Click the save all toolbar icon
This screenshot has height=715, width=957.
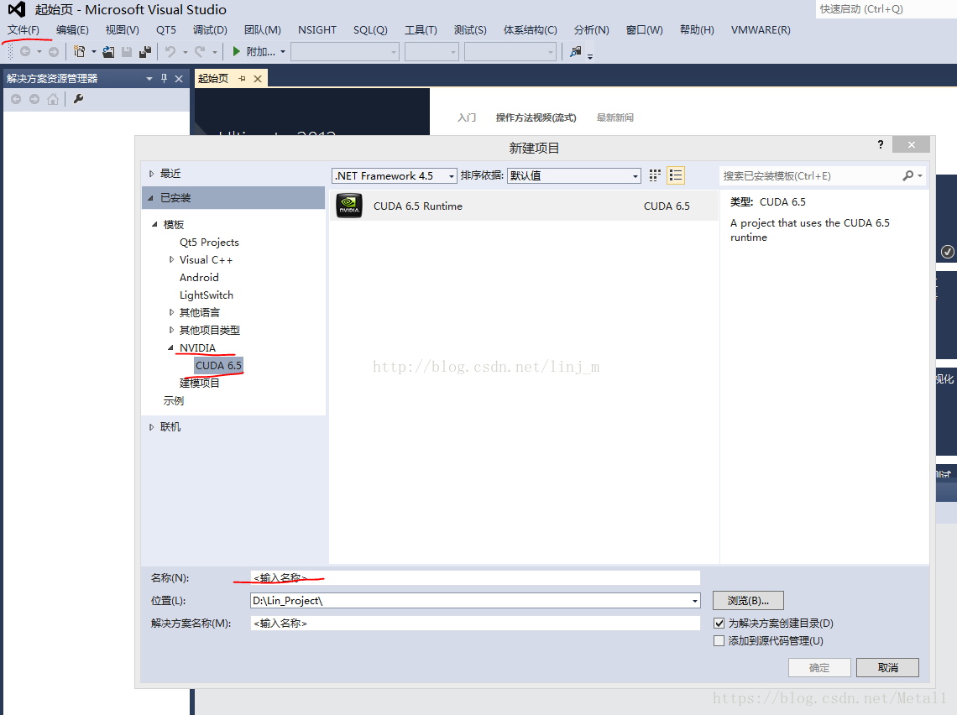pyautogui.click(x=145, y=52)
